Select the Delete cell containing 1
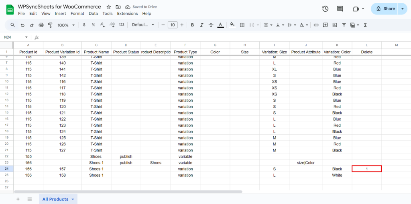Viewport: 411px width, 204px height. pos(367,169)
